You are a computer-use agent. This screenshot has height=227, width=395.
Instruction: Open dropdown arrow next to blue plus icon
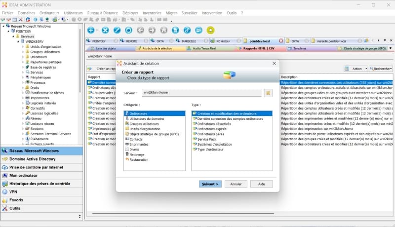[97, 30]
